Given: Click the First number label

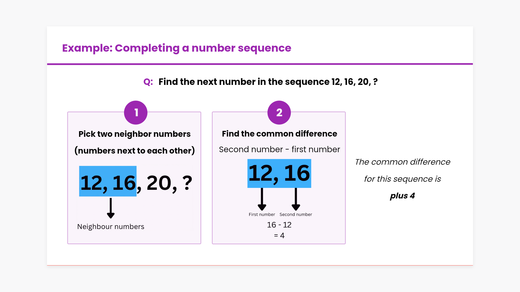Looking at the screenshot, I should [x=262, y=214].
